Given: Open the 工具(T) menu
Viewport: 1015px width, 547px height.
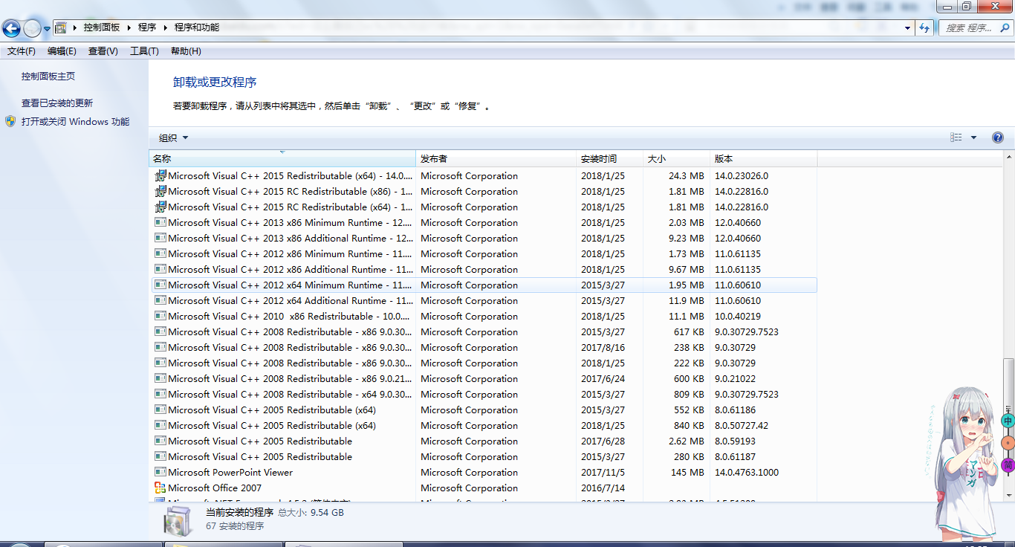Looking at the screenshot, I should pos(144,51).
